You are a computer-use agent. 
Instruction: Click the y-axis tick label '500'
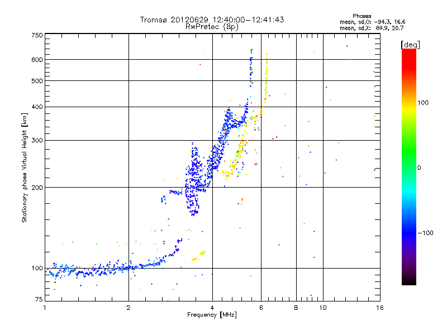point(37,81)
